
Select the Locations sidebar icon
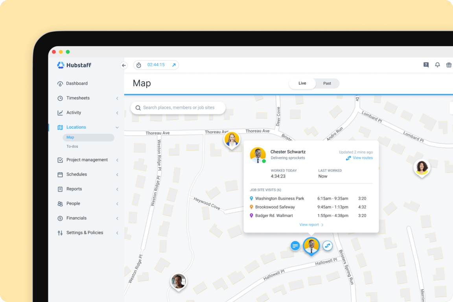click(61, 127)
